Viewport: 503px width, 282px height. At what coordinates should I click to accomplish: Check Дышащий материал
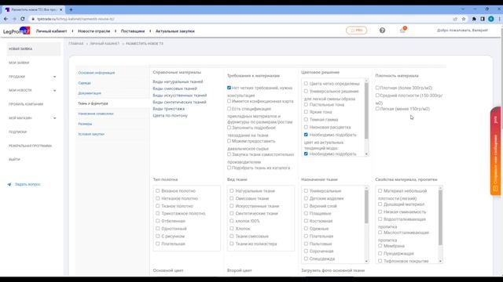pos(380,204)
